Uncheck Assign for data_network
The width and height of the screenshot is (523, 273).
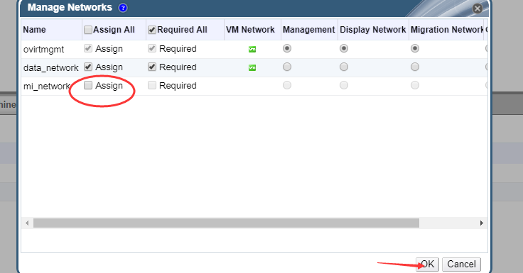[x=88, y=67]
